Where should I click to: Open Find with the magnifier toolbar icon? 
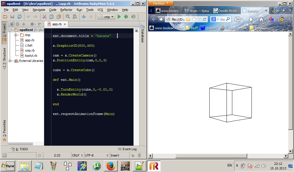point(68,17)
